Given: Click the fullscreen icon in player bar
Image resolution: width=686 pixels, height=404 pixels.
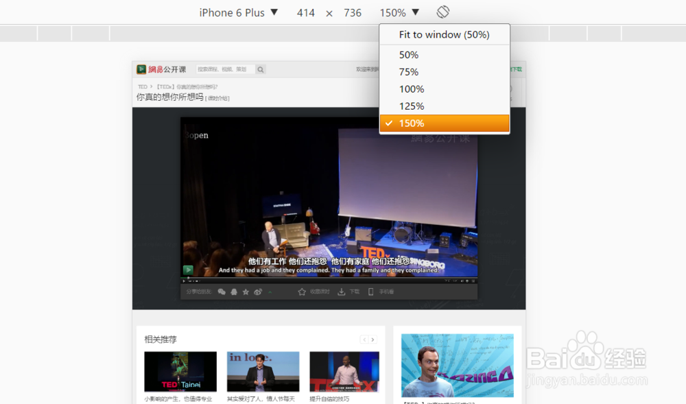Looking at the screenshot, I should point(473,281).
